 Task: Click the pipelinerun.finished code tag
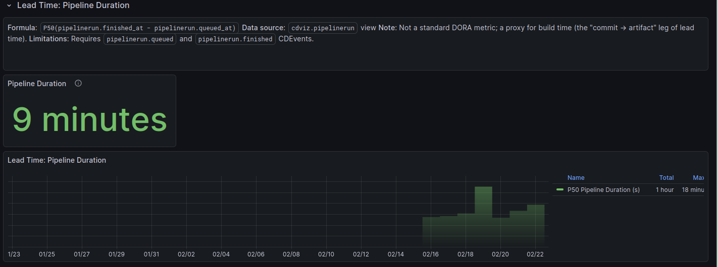[235, 39]
